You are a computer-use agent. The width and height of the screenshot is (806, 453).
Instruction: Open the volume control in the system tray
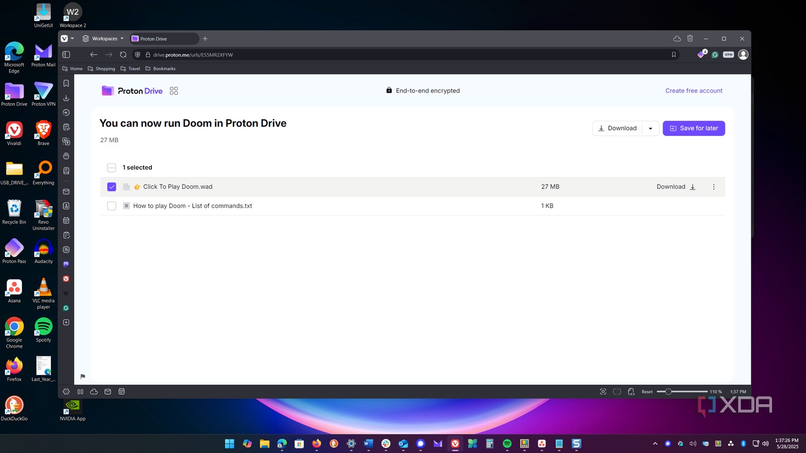[765, 443]
